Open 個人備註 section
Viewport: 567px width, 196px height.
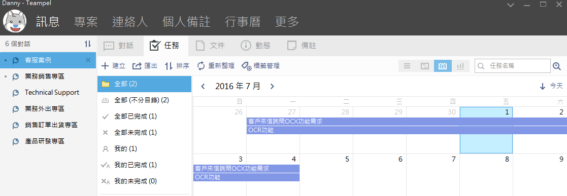pos(186,22)
